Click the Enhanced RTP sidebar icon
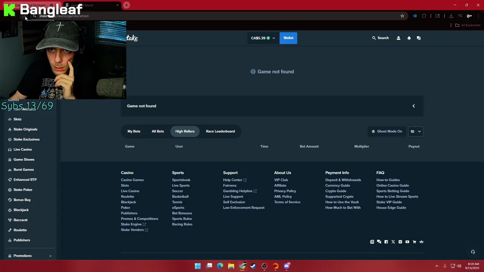Viewport: 484px width, 272px height. pyautogui.click(x=10, y=180)
